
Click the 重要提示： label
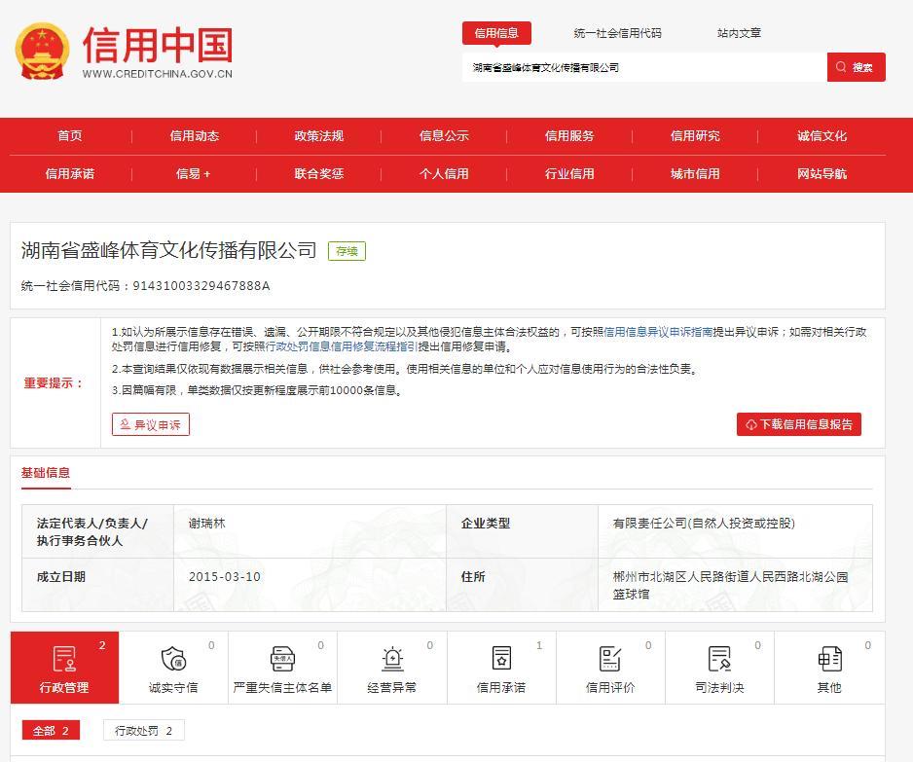pyautogui.click(x=54, y=383)
